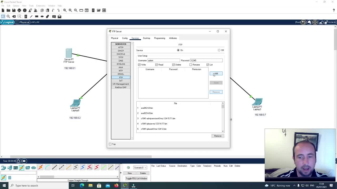Toggle the Write permission checkbox
Viewport: 337px width, 189px height.
coord(139,65)
